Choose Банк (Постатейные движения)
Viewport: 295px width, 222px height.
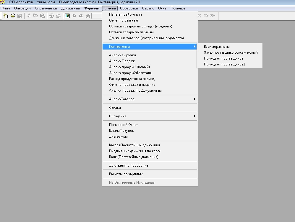tap(150, 157)
